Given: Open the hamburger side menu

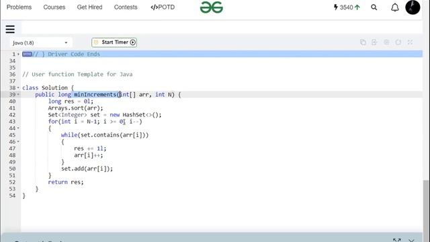Looking at the screenshot, I should (x=10, y=29).
